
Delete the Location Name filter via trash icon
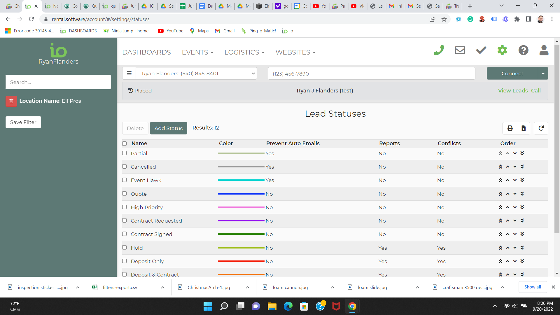[11, 101]
